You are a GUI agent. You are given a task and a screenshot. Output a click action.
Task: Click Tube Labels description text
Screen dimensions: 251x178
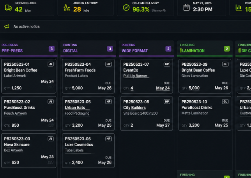(74, 150)
